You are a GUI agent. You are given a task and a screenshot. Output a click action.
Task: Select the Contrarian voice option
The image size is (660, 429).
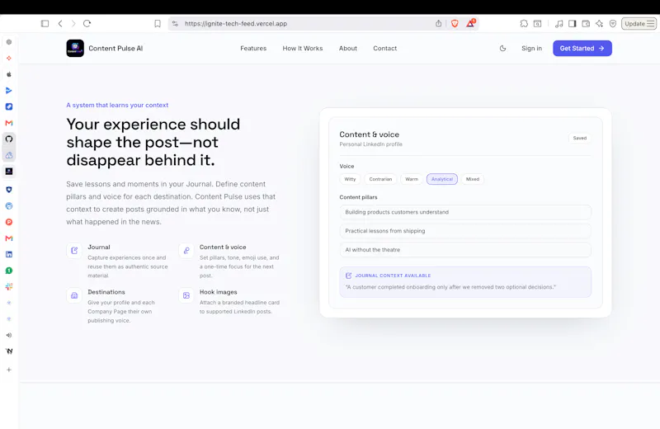tap(380, 179)
